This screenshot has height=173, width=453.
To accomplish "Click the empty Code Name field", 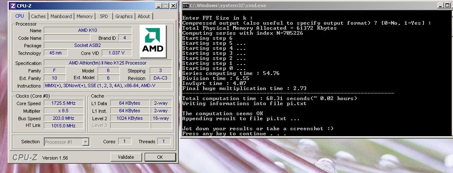I will [x=67, y=38].
